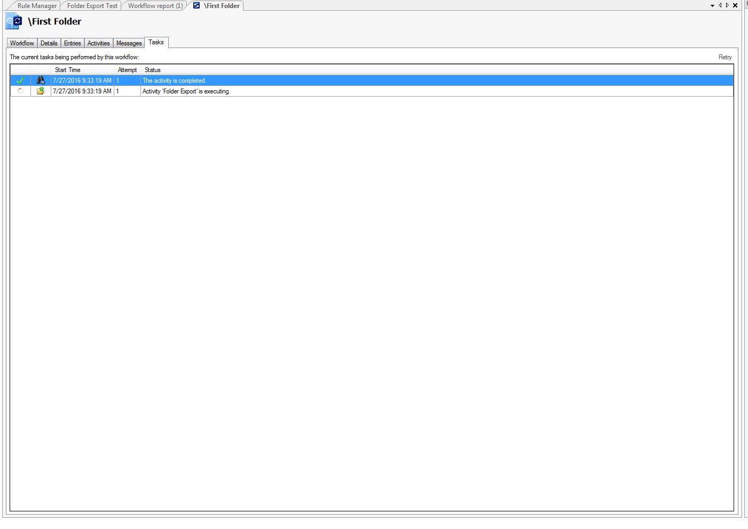This screenshot has width=748, height=529.
Task: View the Entries sub-tab
Action: pyautogui.click(x=73, y=43)
